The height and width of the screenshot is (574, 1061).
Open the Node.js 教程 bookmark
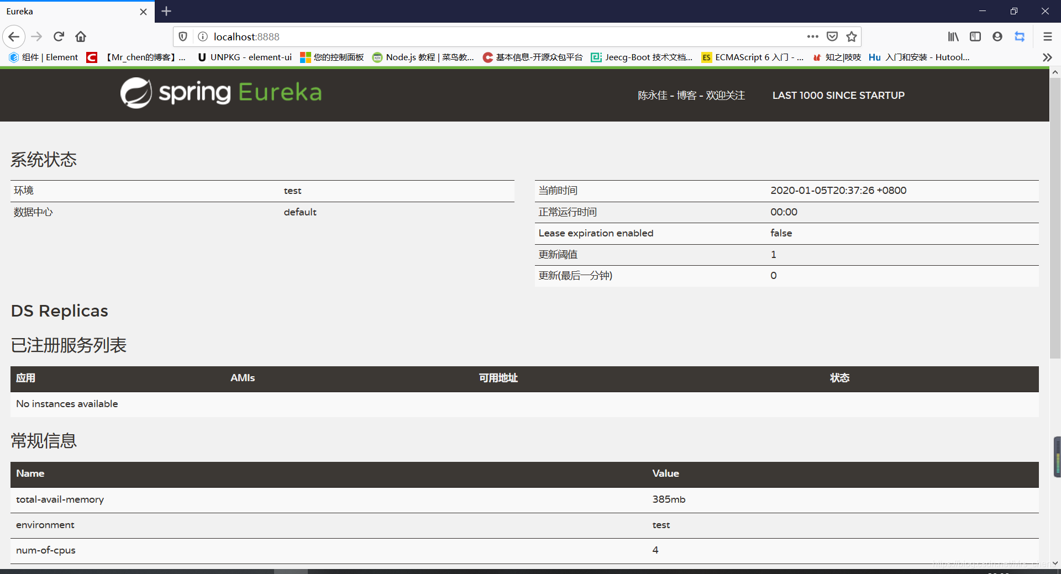pyautogui.click(x=423, y=57)
